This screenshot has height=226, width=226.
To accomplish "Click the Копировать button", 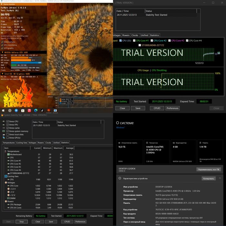I will pos(208,178).
